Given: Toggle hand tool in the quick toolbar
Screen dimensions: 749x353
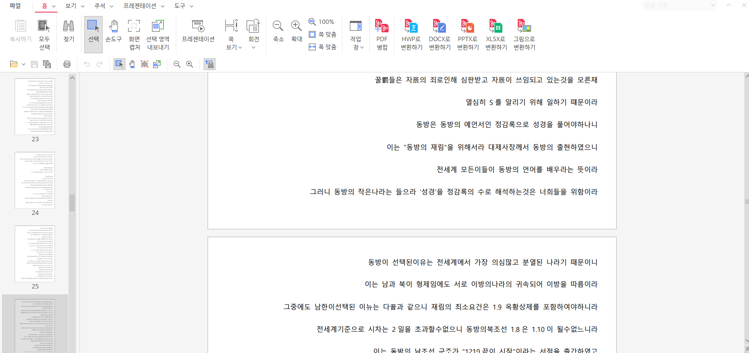Looking at the screenshot, I should [132, 64].
